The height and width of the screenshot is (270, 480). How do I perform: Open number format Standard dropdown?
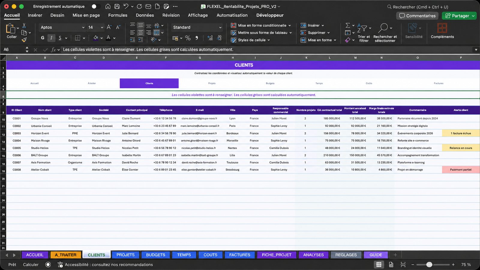tap(197, 27)
